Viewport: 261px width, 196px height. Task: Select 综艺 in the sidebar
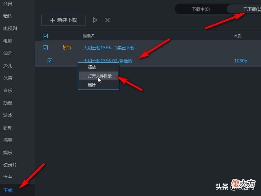[8, 53]
